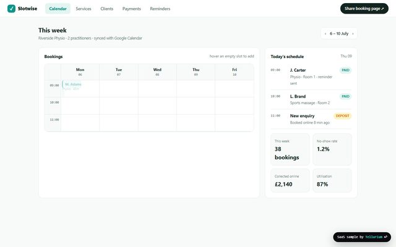396x247 pixels.
Task: Click the DEPOSIT badge on New enquiry
Action: pyautogui.click(x=342, y=116)
